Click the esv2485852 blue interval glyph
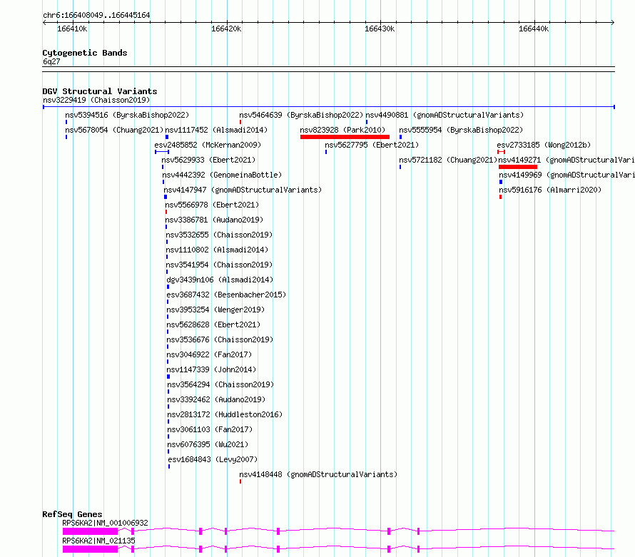The height and width of the screenshot is (557, 635). [162, 152]
